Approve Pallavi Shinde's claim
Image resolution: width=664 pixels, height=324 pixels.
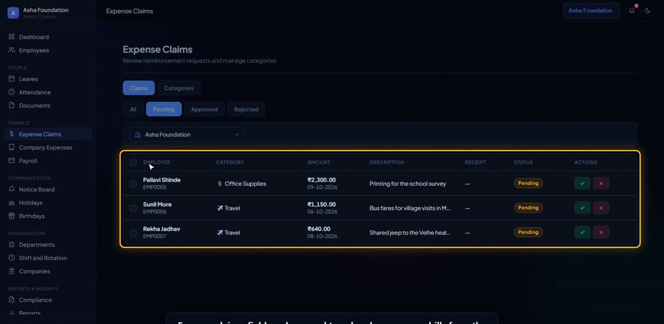[x=582, y=184]
